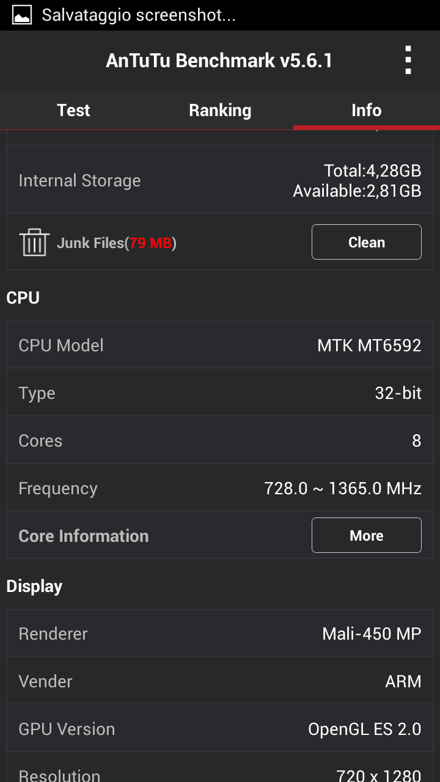Screen dimensions: 440x782
Task: Tap the GPU Version OpenGL ES row
Action: point(220,729)
